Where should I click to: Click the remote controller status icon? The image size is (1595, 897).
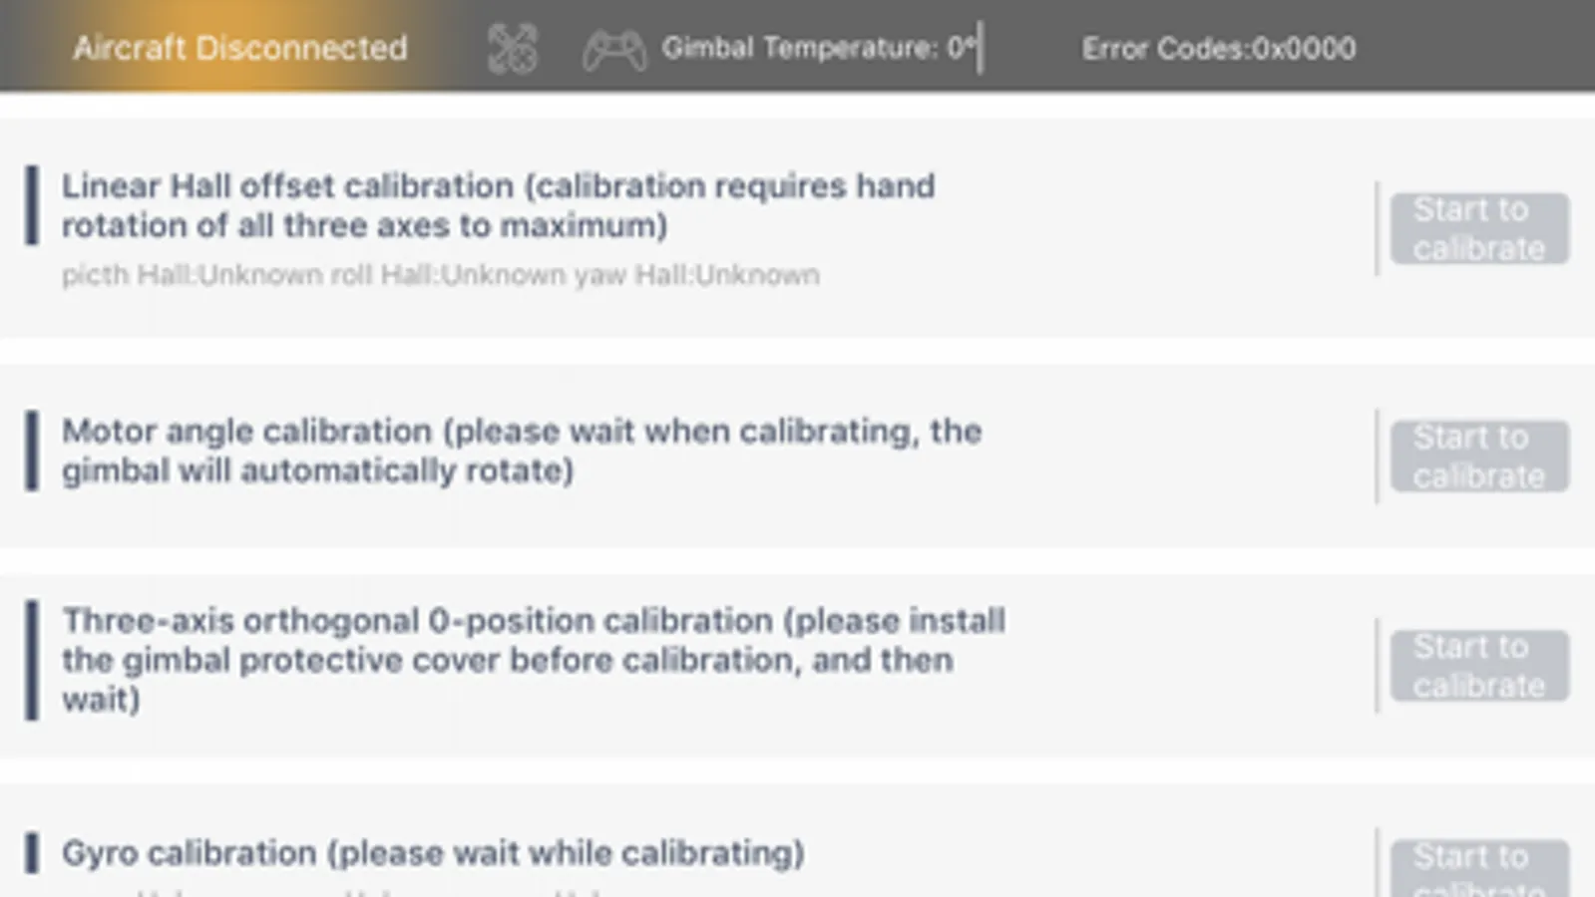click(613, 50)
